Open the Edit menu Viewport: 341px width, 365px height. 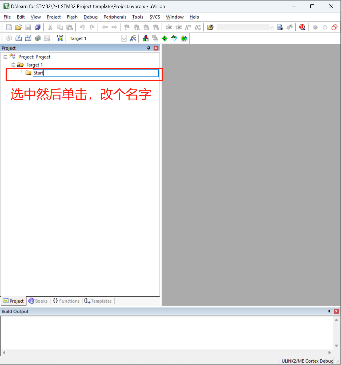coord(21,17)
